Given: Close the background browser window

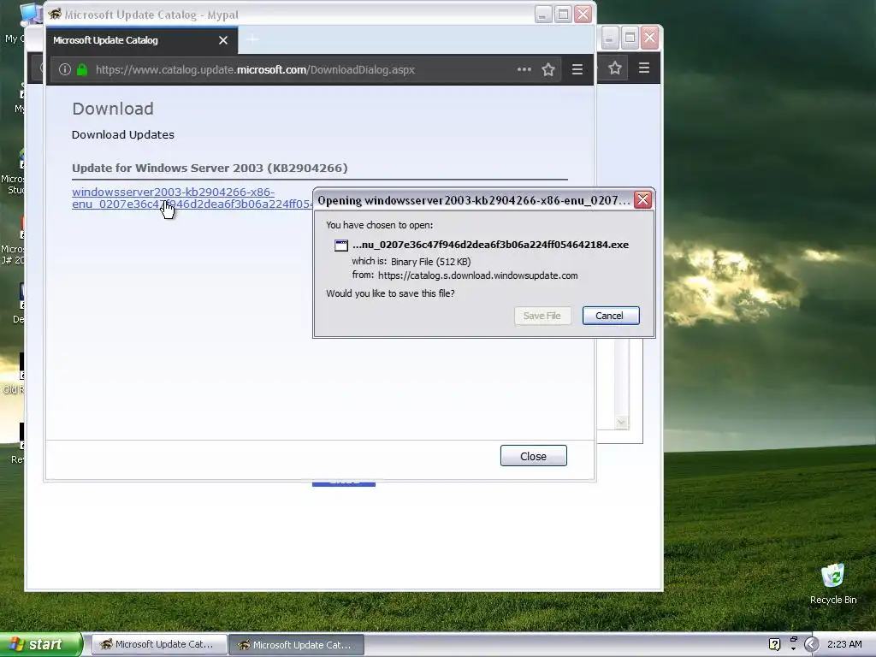Looking at the screenshot, I should coord(650,38).
